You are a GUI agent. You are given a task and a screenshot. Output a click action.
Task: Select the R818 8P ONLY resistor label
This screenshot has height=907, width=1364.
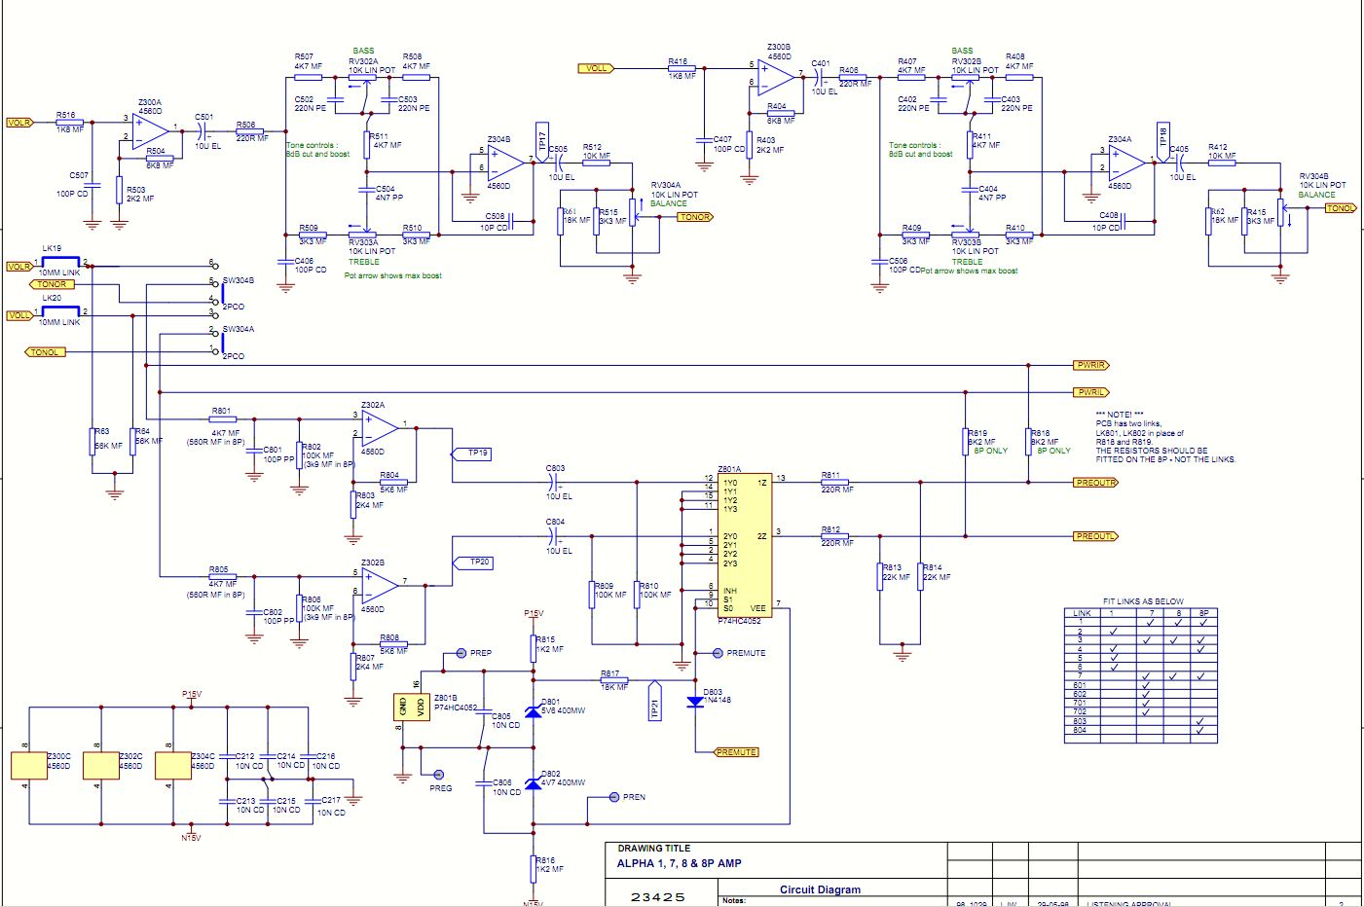[x=1041, y=434]
